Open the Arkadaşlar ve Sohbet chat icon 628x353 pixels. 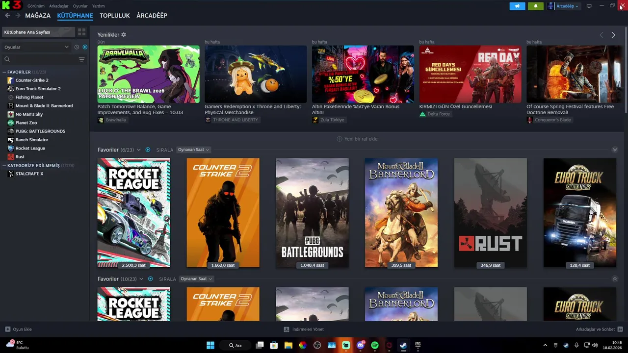[620, 329]
